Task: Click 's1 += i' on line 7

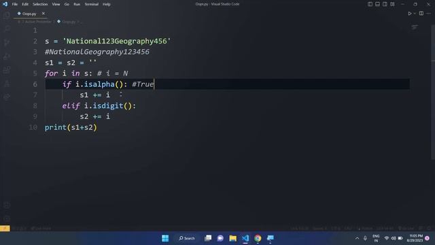Action: click(x=95, y=95)
